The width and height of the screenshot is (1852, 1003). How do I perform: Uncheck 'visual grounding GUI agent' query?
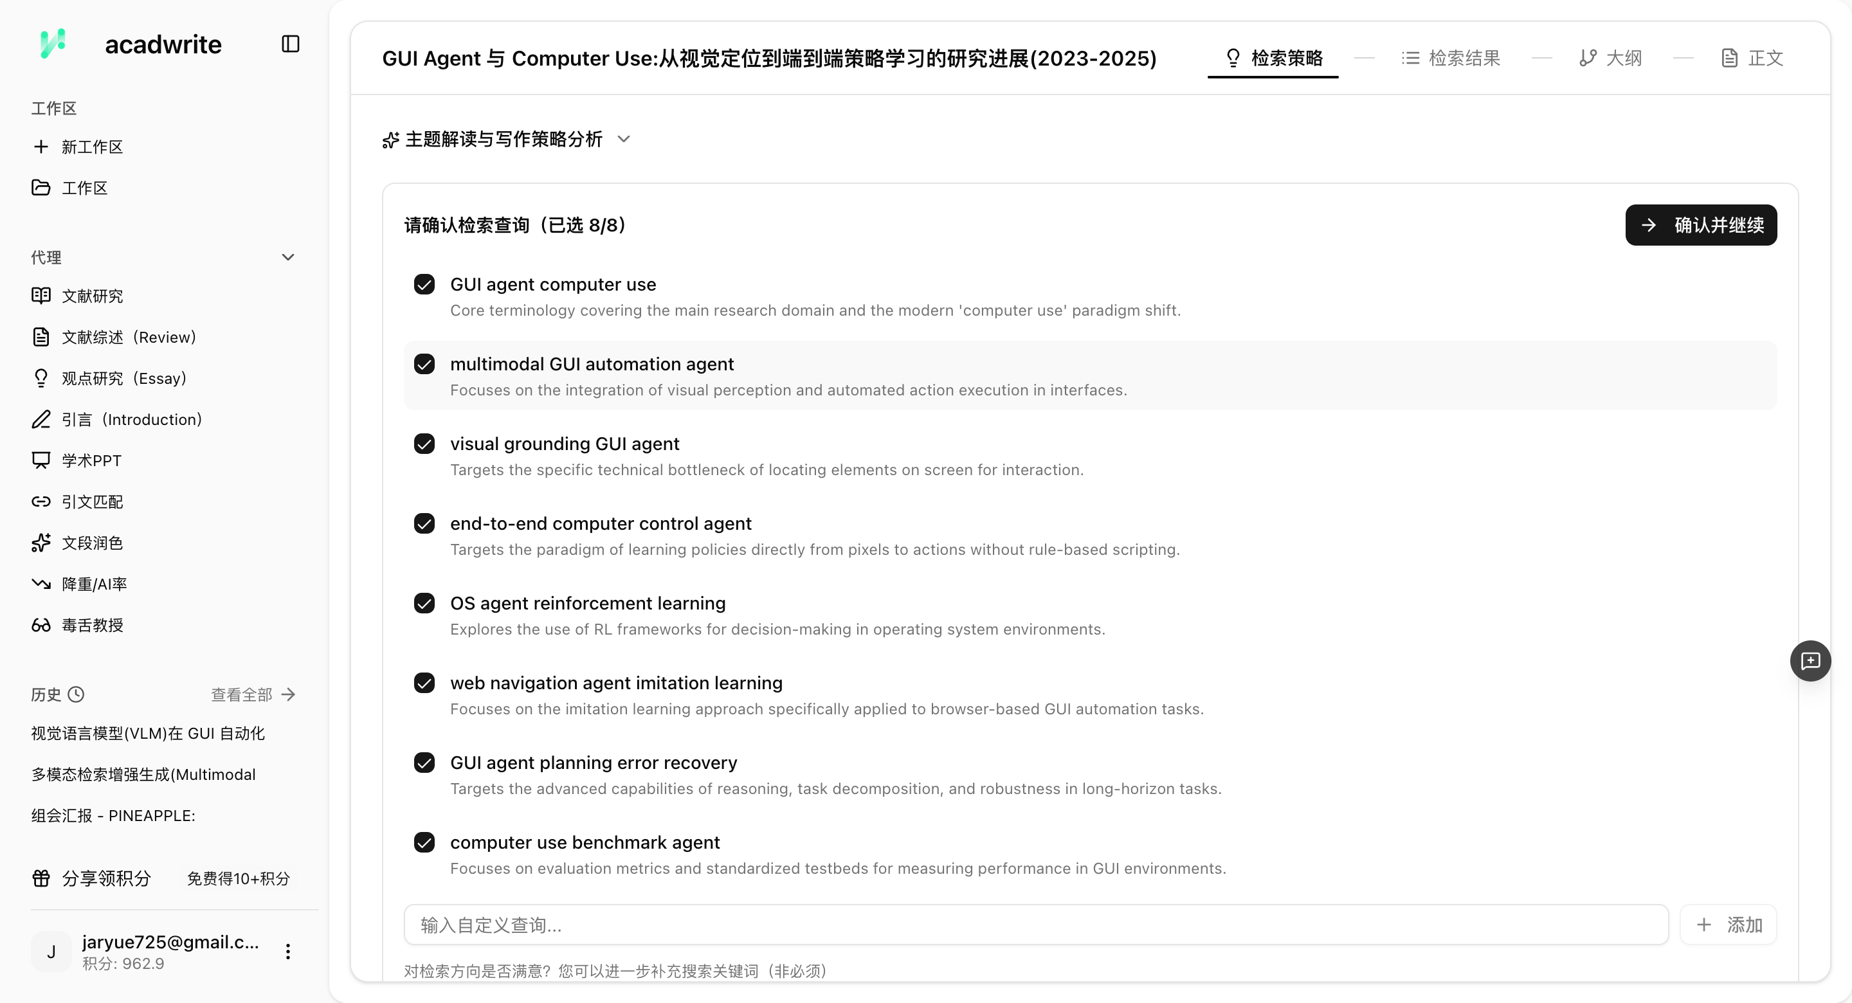click(x=424, y=444)
